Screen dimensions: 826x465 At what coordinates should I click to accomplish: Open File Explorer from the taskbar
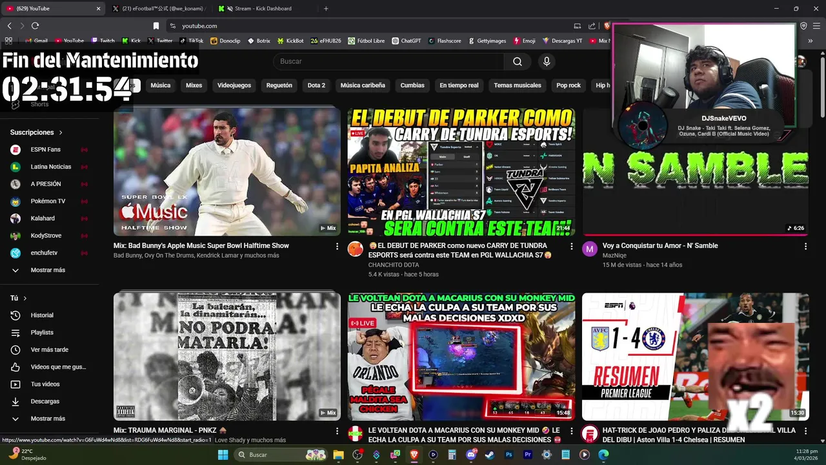[x=338, y=455]
